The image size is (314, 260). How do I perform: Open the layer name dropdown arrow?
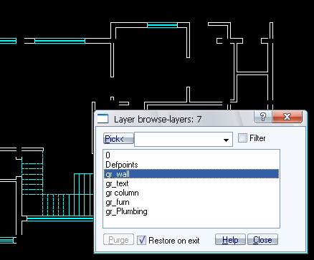click(x=226, y=140)
